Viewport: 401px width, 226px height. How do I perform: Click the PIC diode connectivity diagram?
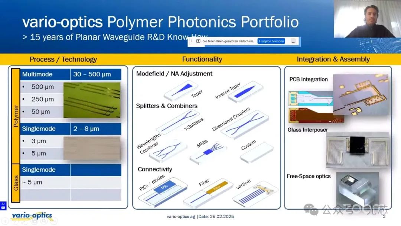tap(163, 192)
